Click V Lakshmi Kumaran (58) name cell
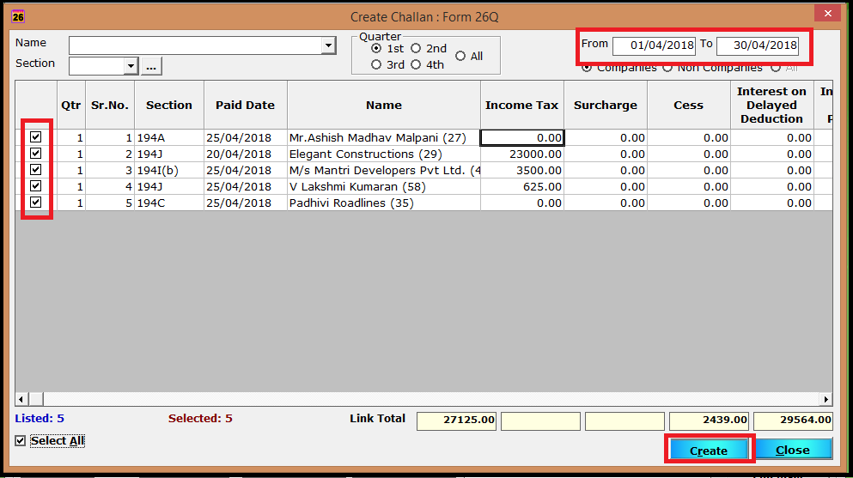The width and height of the screenshot is (853, 478). [x=383, y=186]
